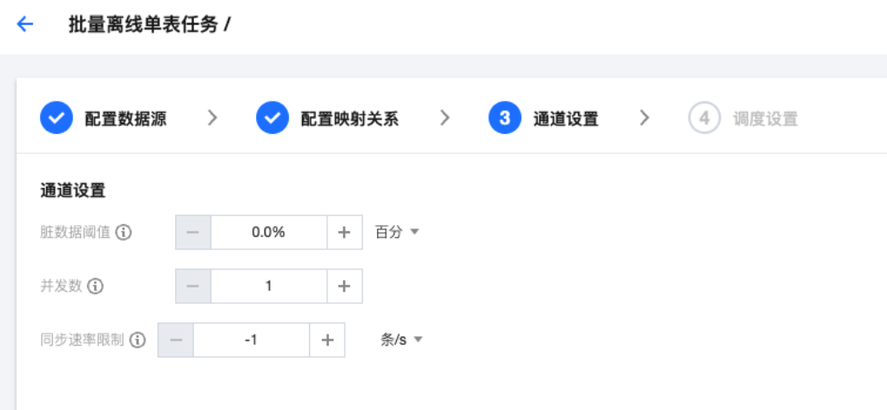The image size is (887, 410).
Task: Click the blue back arrow icon
Action: [24, 24]
